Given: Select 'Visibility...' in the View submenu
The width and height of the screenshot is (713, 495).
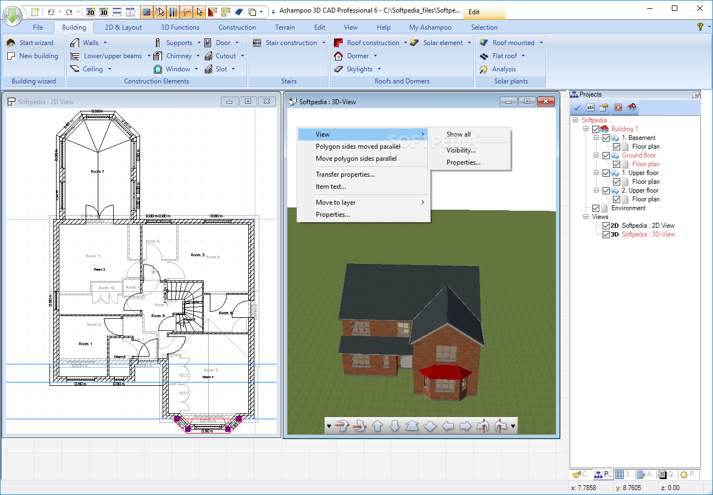Looking at the screenshot, I should point(461,150).
